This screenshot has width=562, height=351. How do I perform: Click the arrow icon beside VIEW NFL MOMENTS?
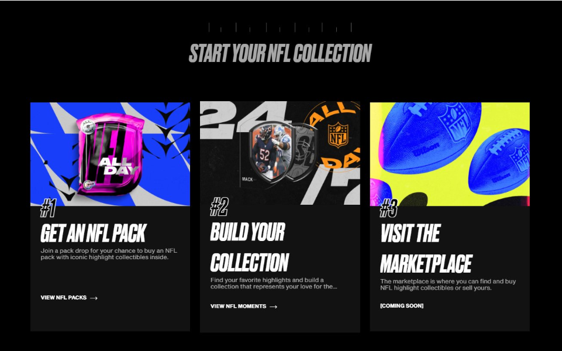[274, 307]
